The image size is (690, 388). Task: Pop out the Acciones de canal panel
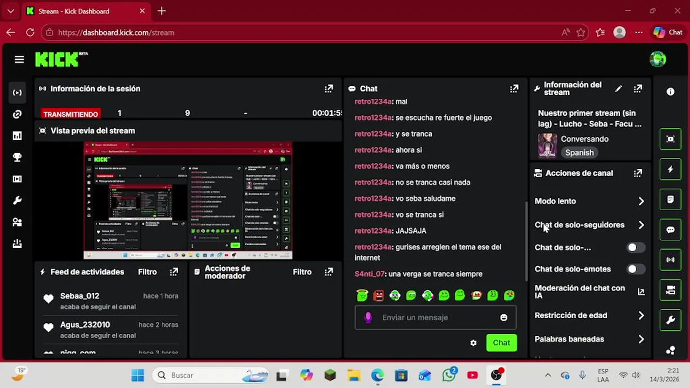pos(638,173)
